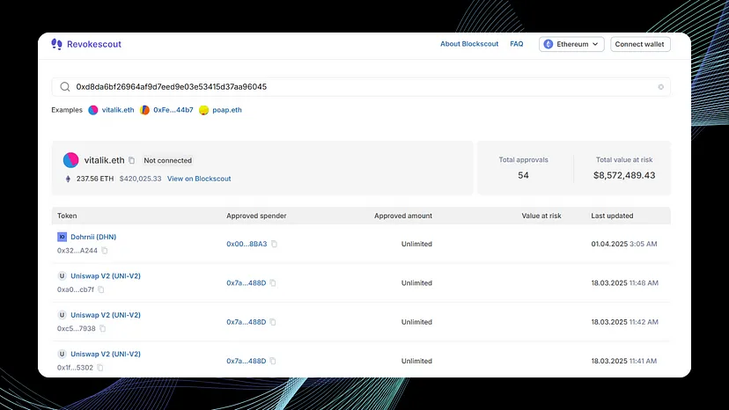Open Uniswap V2 link above 0xa0...cb7f
The width and height of the screenshot is (729, 410).
(x=106, y=276)
